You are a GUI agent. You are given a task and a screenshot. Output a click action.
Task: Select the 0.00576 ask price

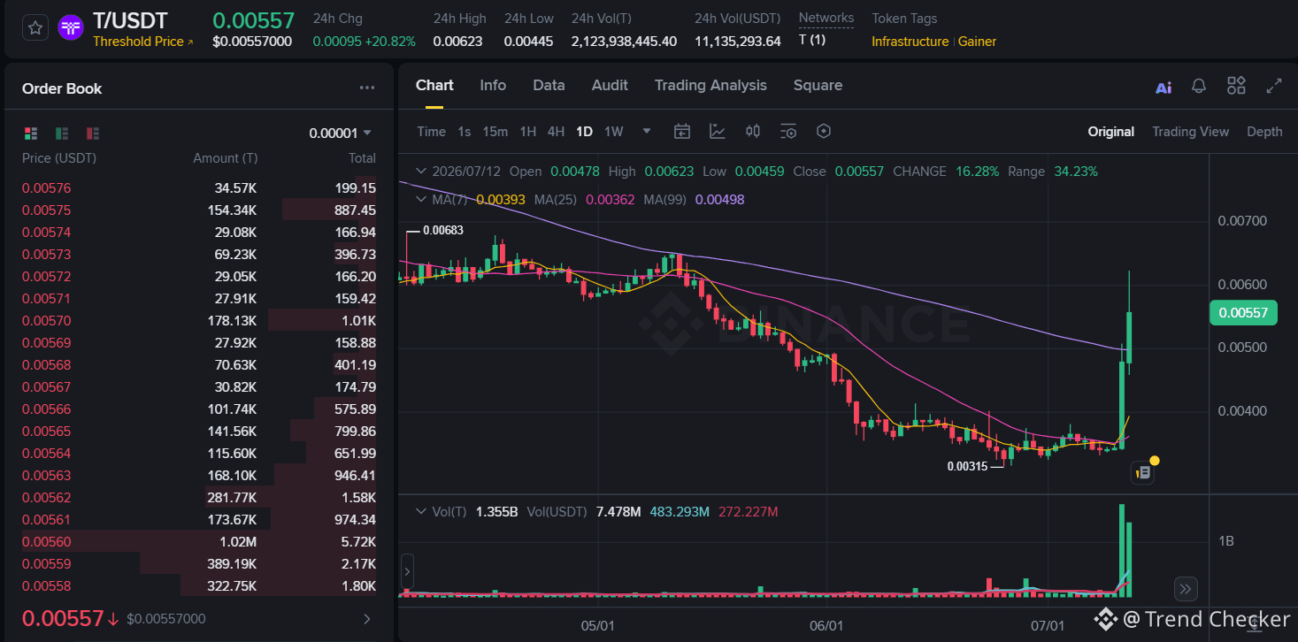[46, 188]
